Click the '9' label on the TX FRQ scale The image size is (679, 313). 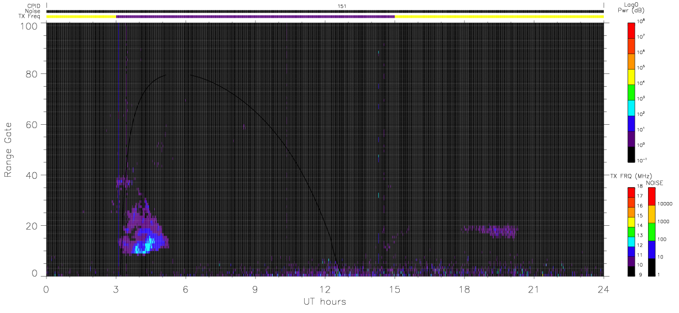click(640, 274)
